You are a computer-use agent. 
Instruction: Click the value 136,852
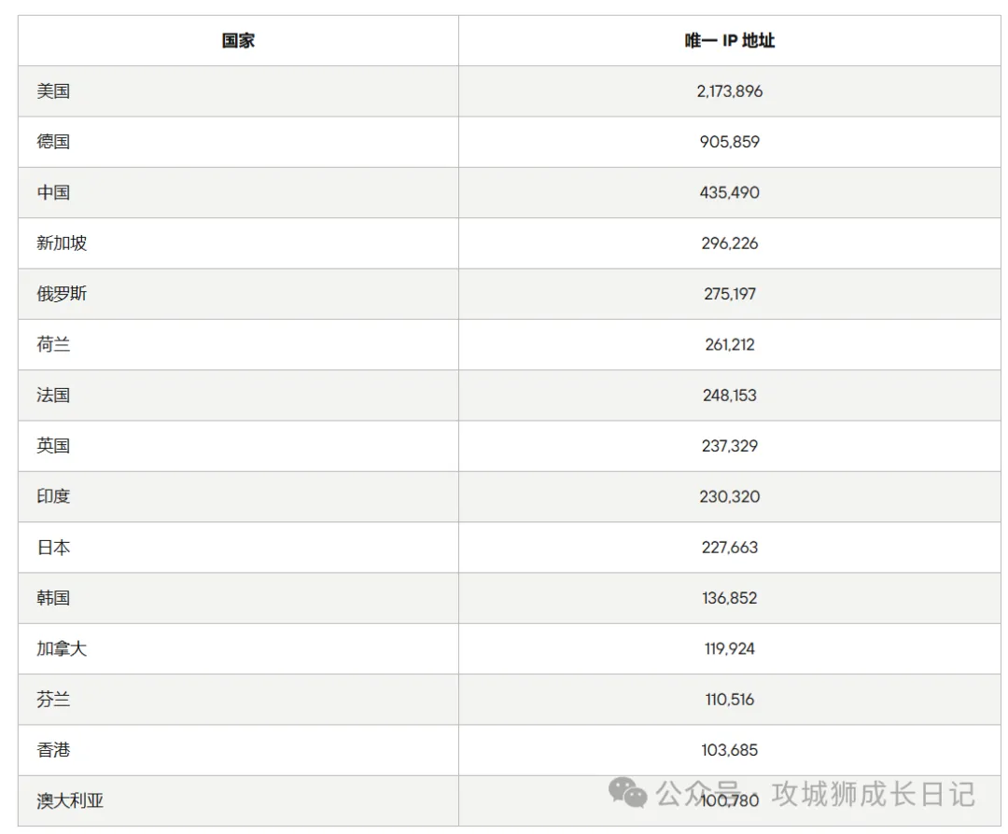tap(729, 598)
